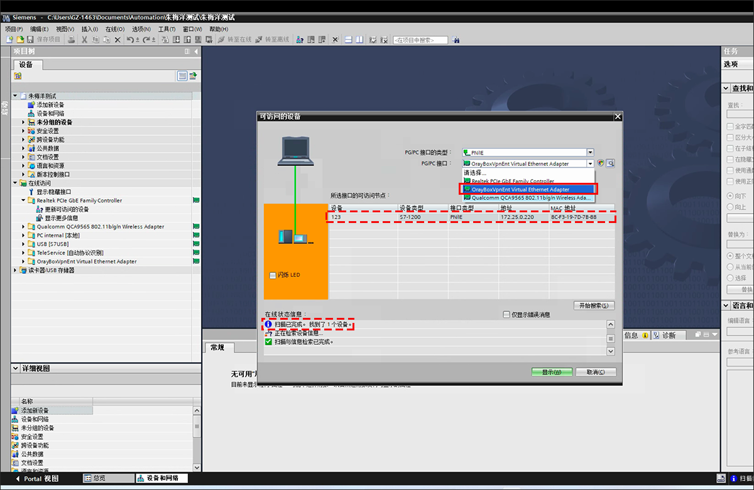Screen dimensions: 754x490
Task: Click the Go Online (转至在线) icon
Action: (222, 40)
